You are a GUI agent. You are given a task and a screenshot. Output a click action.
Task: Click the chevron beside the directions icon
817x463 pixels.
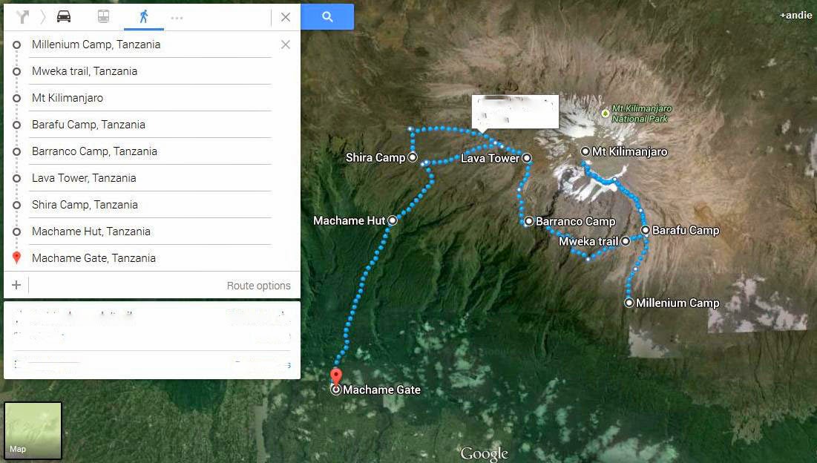click(43, 15)
